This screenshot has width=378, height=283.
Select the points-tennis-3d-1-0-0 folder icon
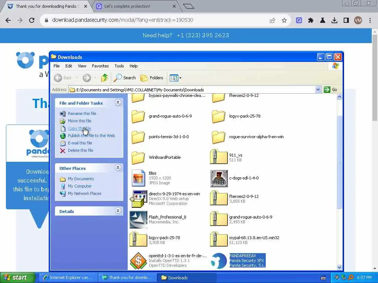pyautogui.click(x=138, y=137)
